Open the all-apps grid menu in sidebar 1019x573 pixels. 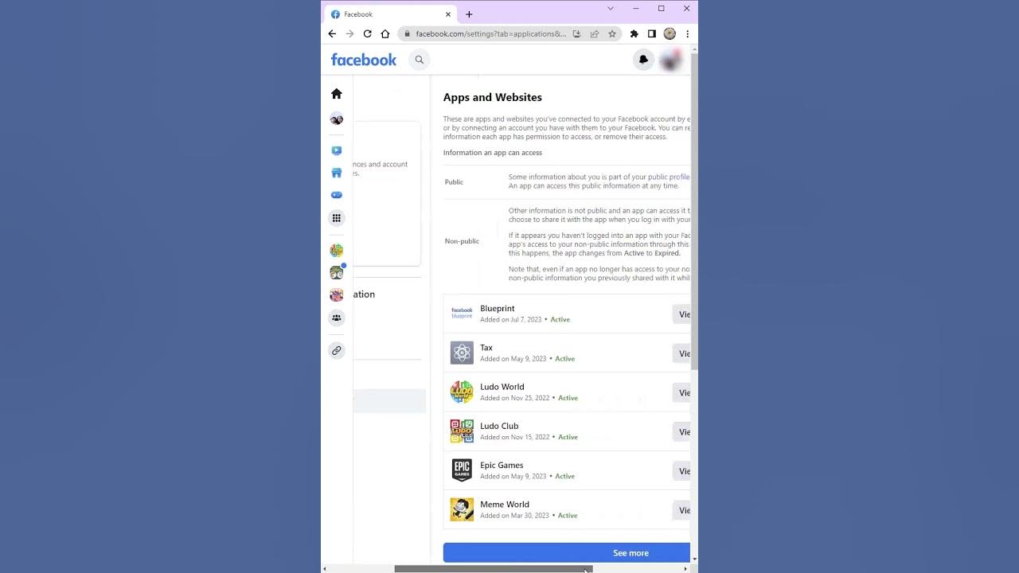pyautogui.click(x=337, y=218)
